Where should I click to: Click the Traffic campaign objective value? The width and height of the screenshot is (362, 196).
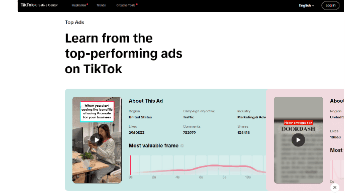(x=189, y=117)
